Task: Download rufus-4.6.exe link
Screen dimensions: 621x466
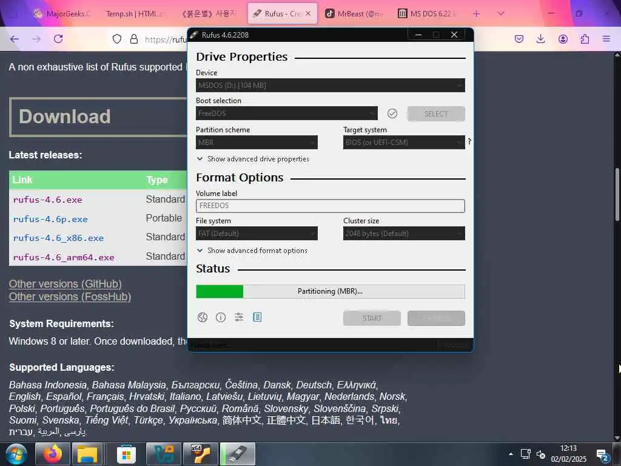Action: point(47,200)
